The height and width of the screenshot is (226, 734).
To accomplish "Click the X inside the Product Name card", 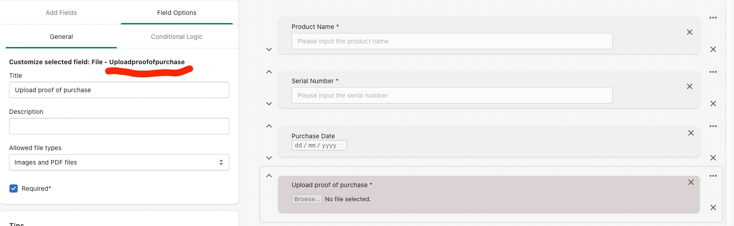I will (689, 32).
